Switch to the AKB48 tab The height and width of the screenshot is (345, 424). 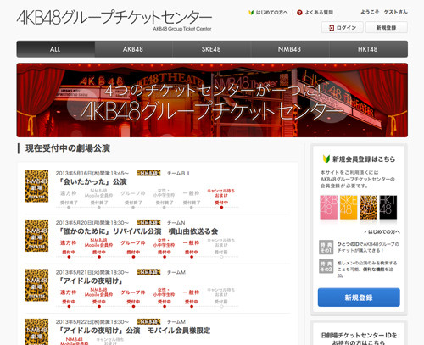click(133, 49)
